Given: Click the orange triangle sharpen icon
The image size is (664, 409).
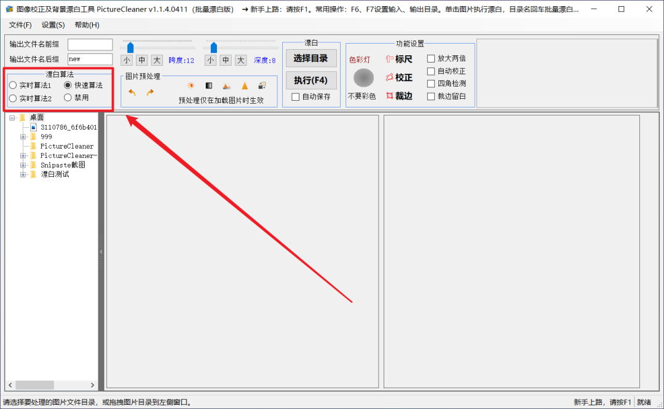Looking at the screenshot, I should pos(245,86).
